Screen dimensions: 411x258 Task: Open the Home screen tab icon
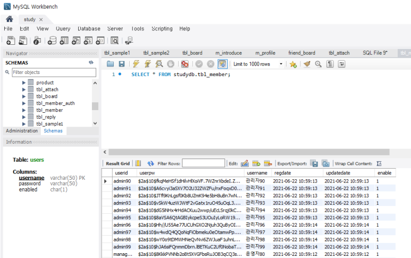[10, 19]
